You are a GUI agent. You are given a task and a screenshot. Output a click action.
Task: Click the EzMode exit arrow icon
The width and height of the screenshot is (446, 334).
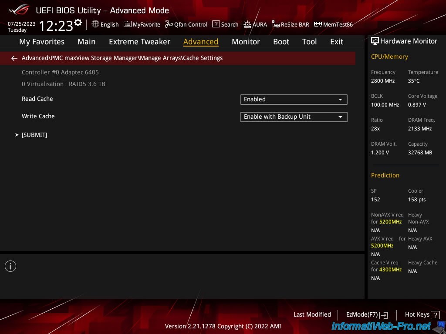pyautogui.click(x=384, y=315)
